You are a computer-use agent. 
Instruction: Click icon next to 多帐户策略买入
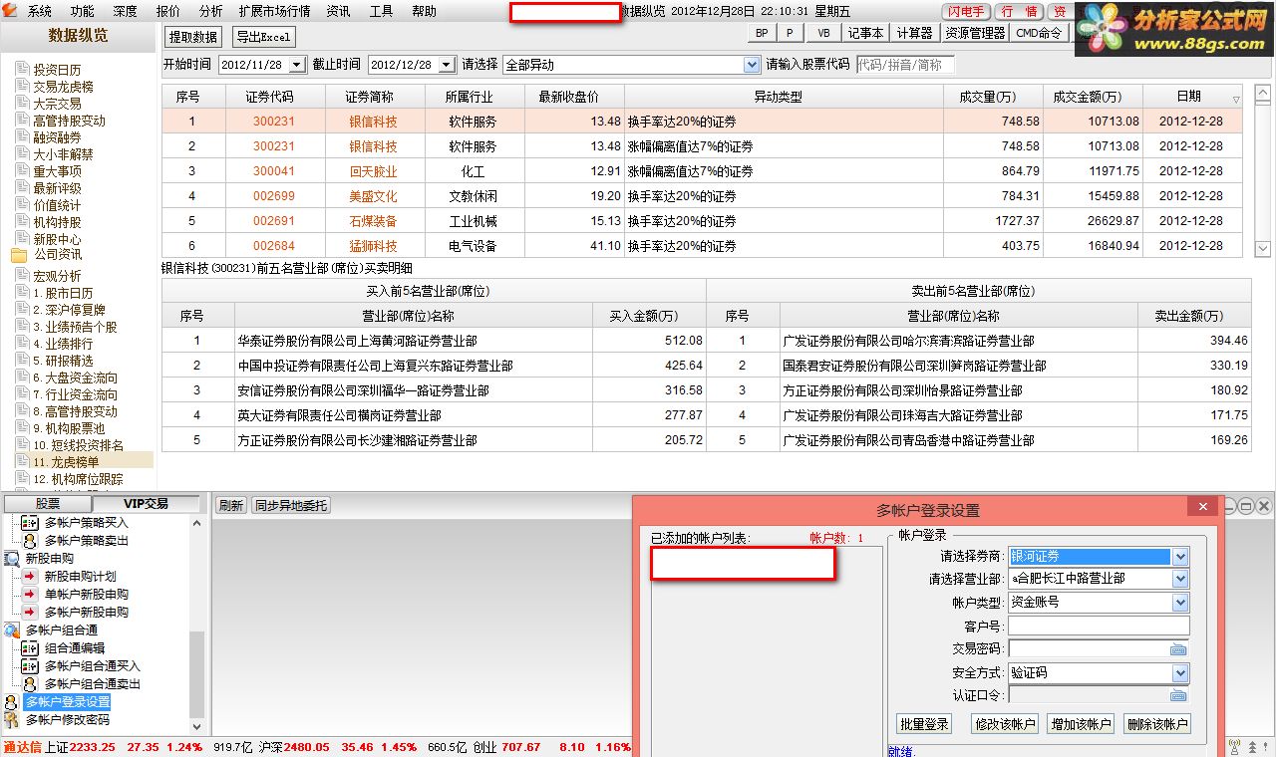pyautogui.click(x=30, y=523)
